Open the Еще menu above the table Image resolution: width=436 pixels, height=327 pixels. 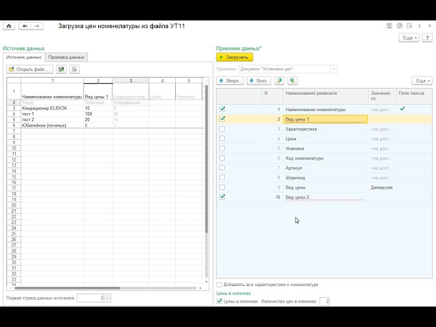pos(422,80)
